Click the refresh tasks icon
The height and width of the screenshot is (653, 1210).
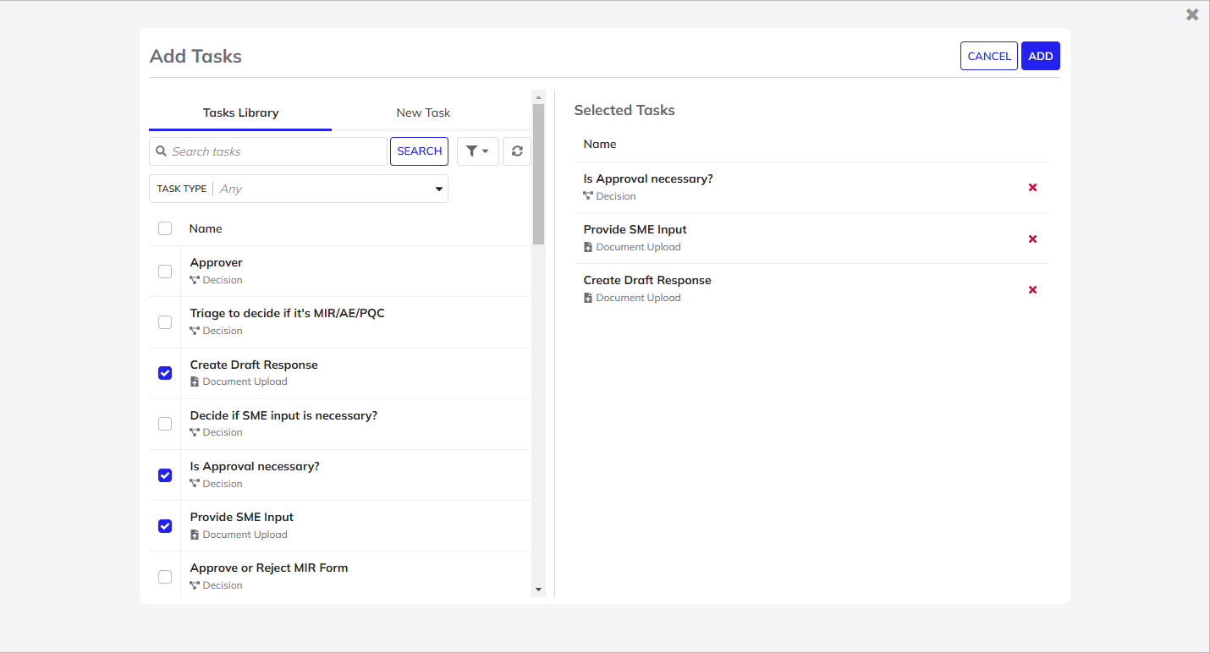click(517, 151)
